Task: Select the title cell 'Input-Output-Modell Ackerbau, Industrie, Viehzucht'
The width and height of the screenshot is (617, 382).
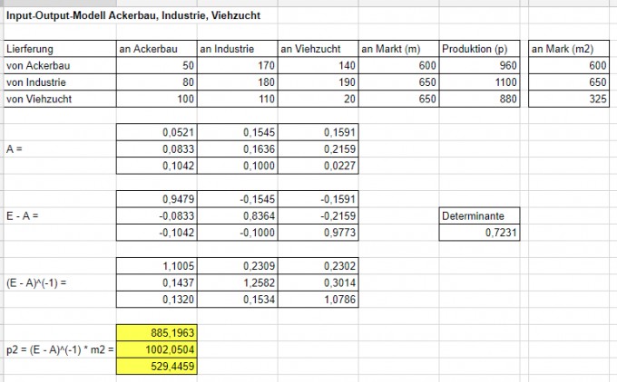Action: click(x=133, y=15)
